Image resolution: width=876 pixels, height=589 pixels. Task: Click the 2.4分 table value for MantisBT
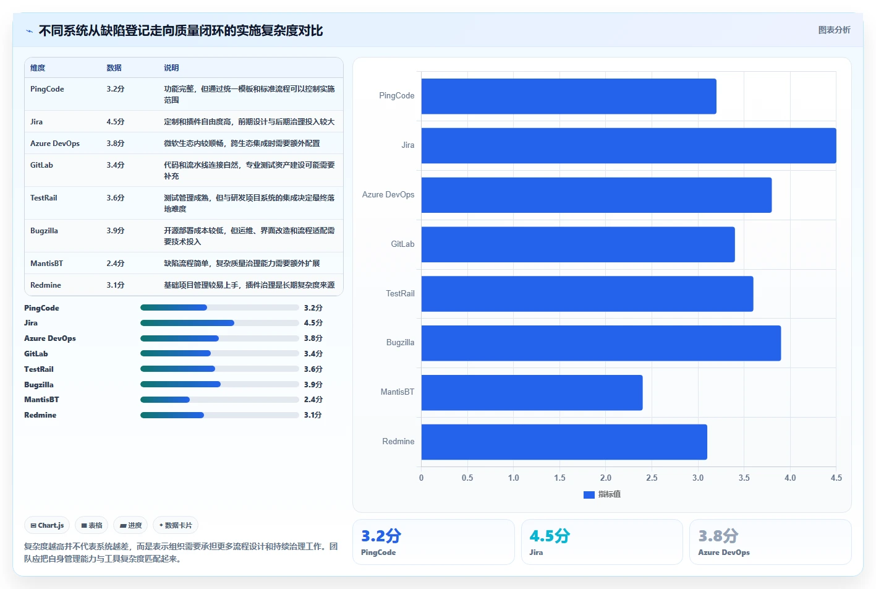(x=116, y=264)
